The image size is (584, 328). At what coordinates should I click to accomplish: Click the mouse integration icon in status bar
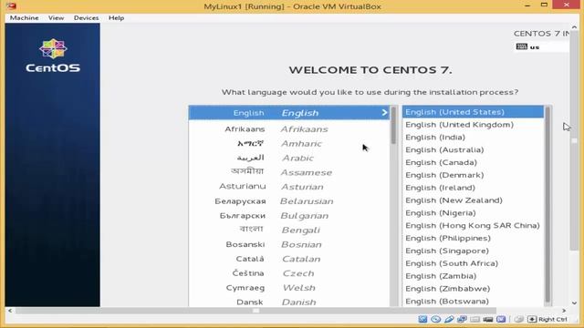519,319
